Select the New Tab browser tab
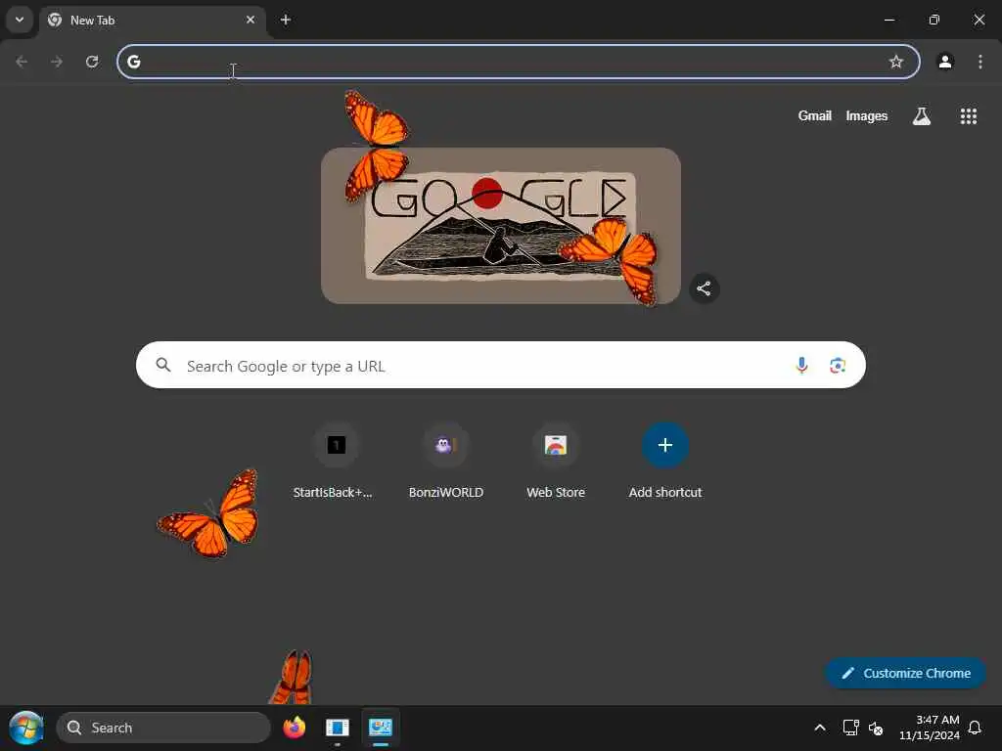 (152, 21)
